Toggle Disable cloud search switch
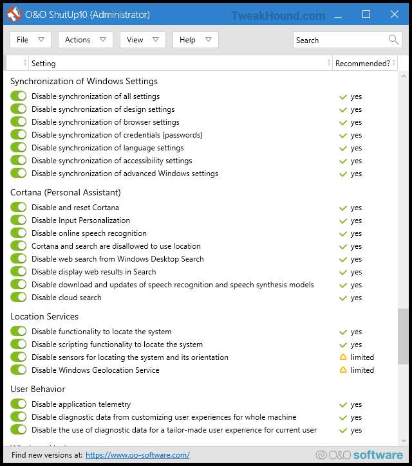The height and width of the screenshot is (466, 412). (19, 297)
